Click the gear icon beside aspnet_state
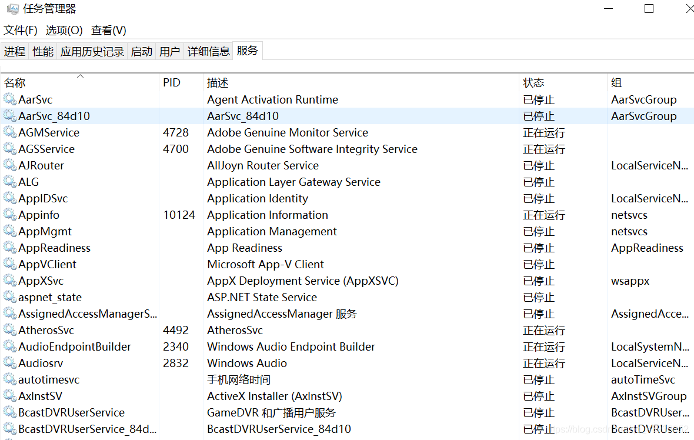 click(x=10, y=297)
